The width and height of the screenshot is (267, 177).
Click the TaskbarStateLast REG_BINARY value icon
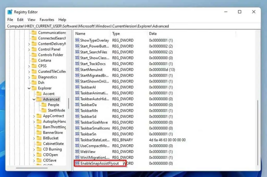tap(77, 140)
